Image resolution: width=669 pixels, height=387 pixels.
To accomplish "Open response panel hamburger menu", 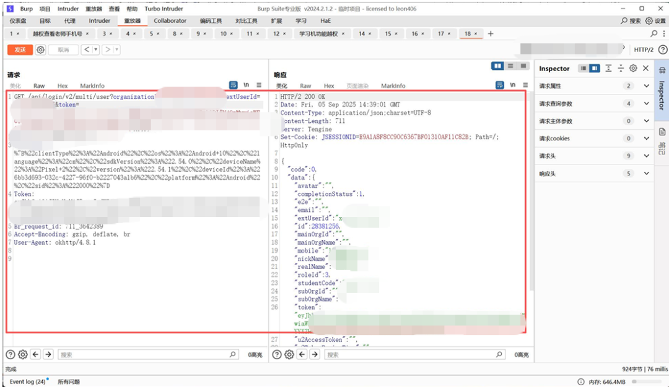I will click(526, 85).
